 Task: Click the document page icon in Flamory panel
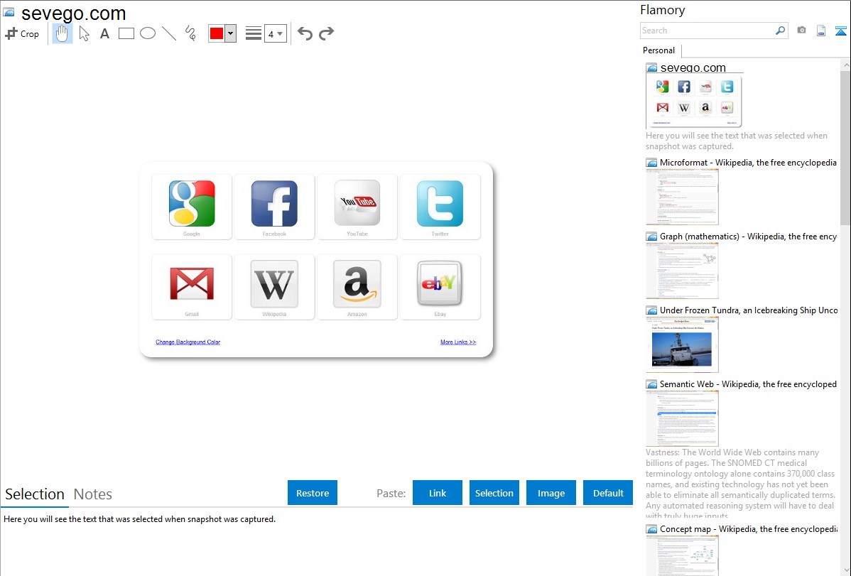point(821,31)
